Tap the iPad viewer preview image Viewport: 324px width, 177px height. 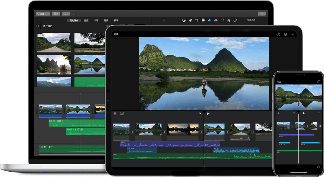pyautogui.click(x=204, y=74)
